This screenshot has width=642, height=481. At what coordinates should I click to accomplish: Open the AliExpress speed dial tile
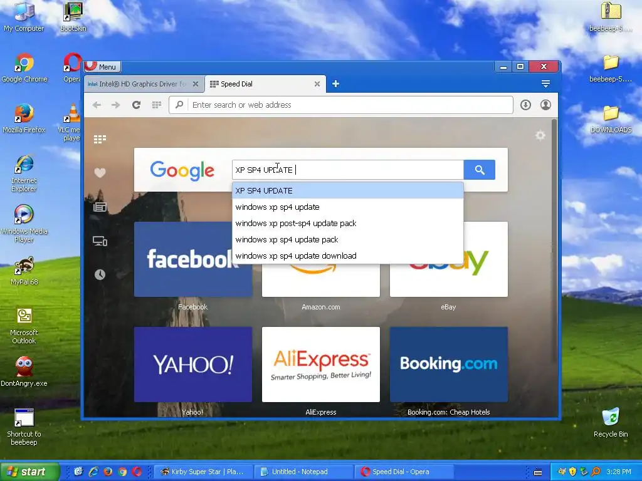click(x=321, y=365)
